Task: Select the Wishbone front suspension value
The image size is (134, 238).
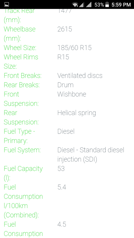Action: pyautogui.click(x=72, y=94)
